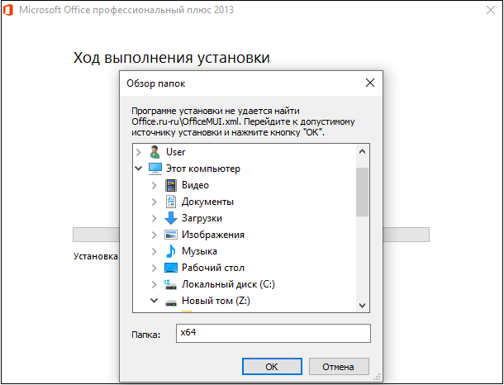
Task: Select the Видео folder
Action: 195,185
